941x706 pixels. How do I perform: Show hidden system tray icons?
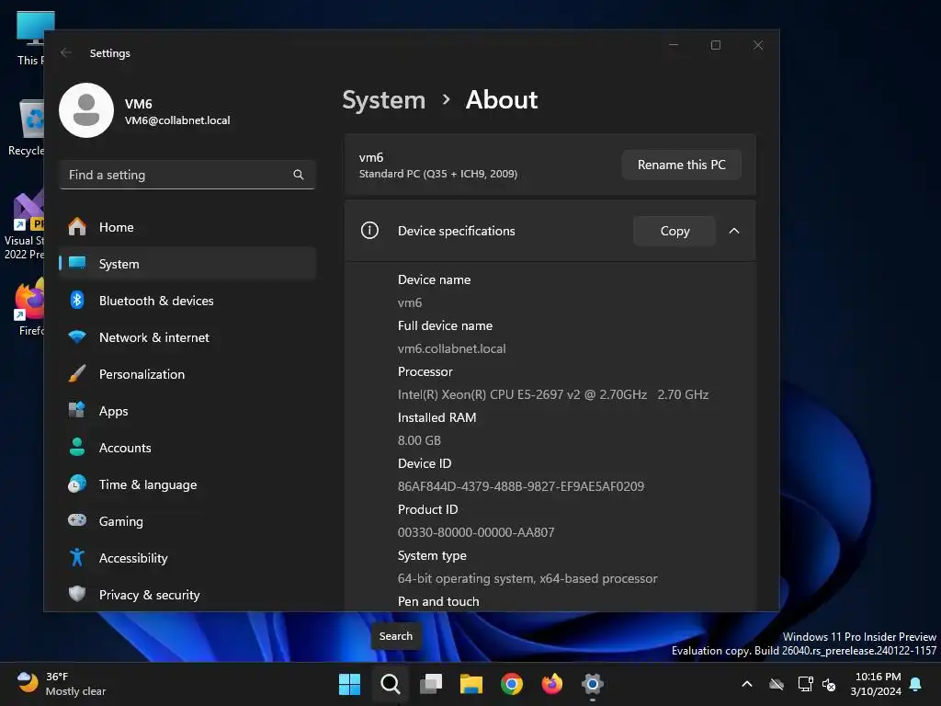[x=747, y=684]
